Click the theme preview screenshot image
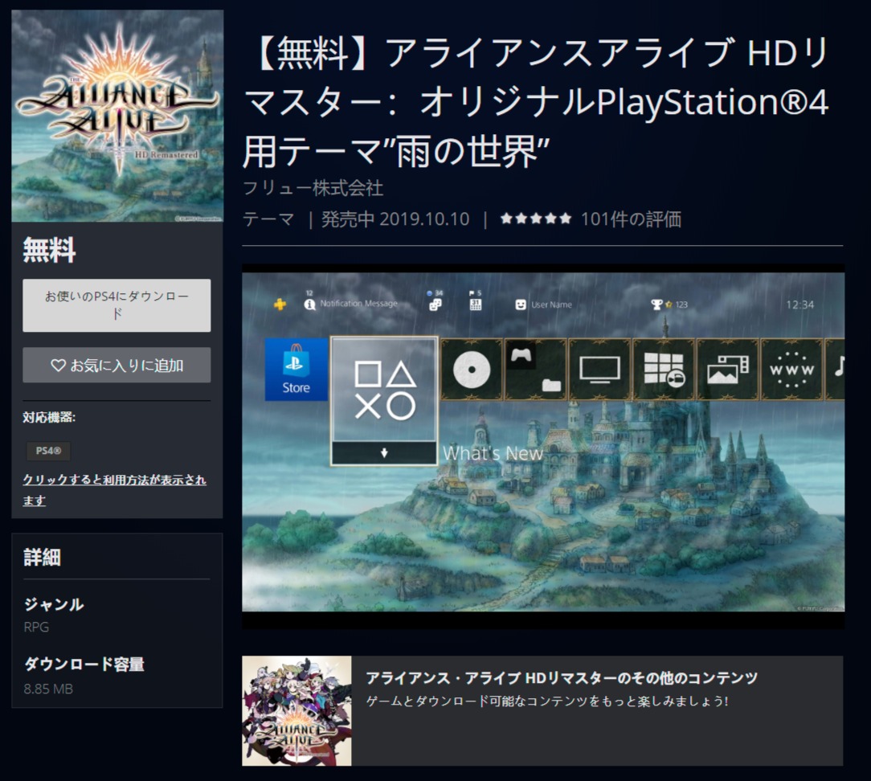Viewport: 871px width, 781px height. [543, 442]
